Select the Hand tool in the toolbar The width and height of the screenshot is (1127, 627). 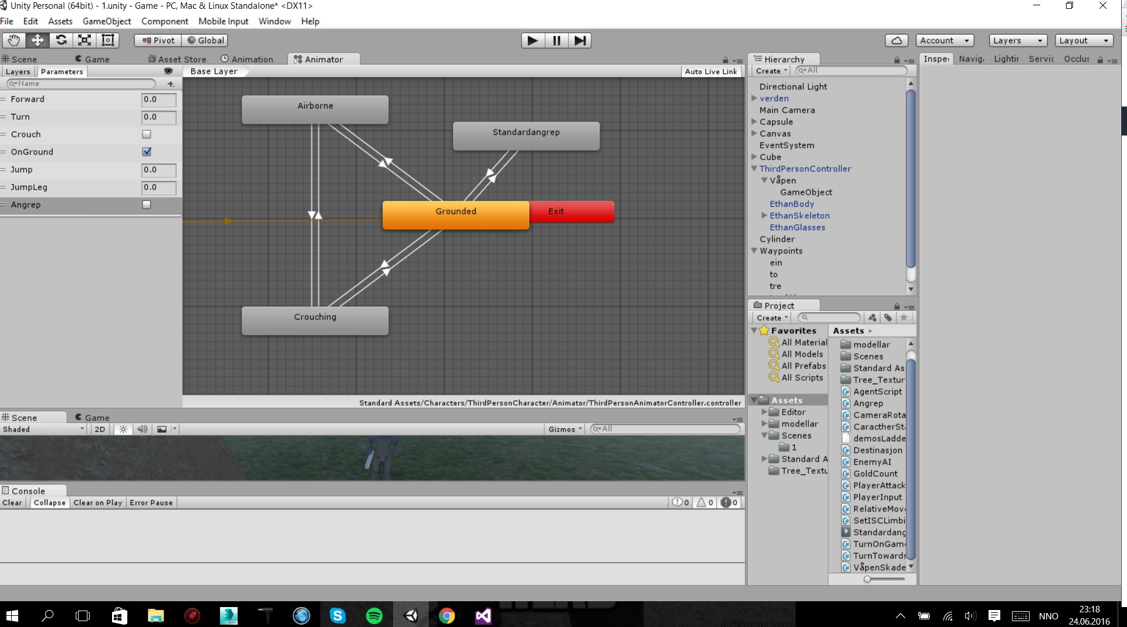pos(13,40)
